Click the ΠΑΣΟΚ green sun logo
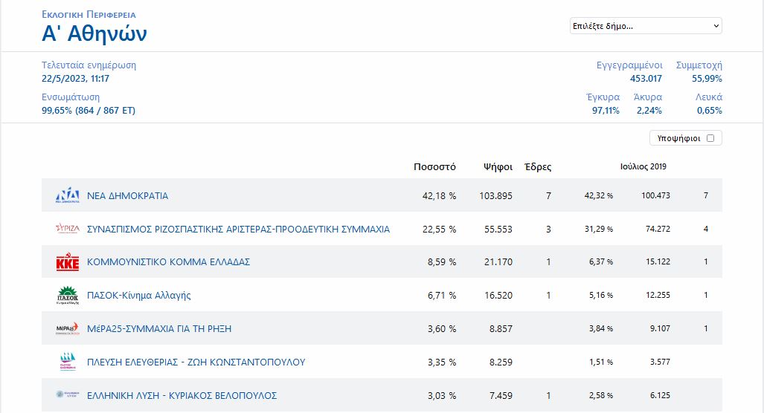This screenshot has height=413, width=764. pyautogui.click(x=68, y=296)
